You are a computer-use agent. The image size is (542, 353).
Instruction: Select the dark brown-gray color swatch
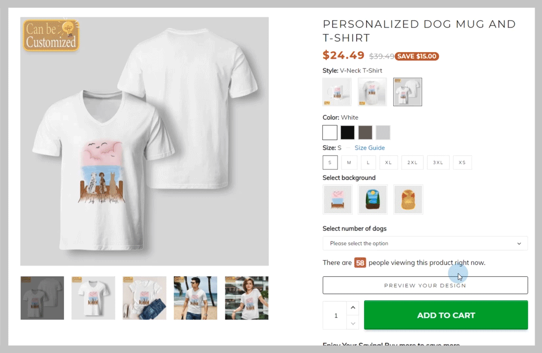tap(365, 132)
